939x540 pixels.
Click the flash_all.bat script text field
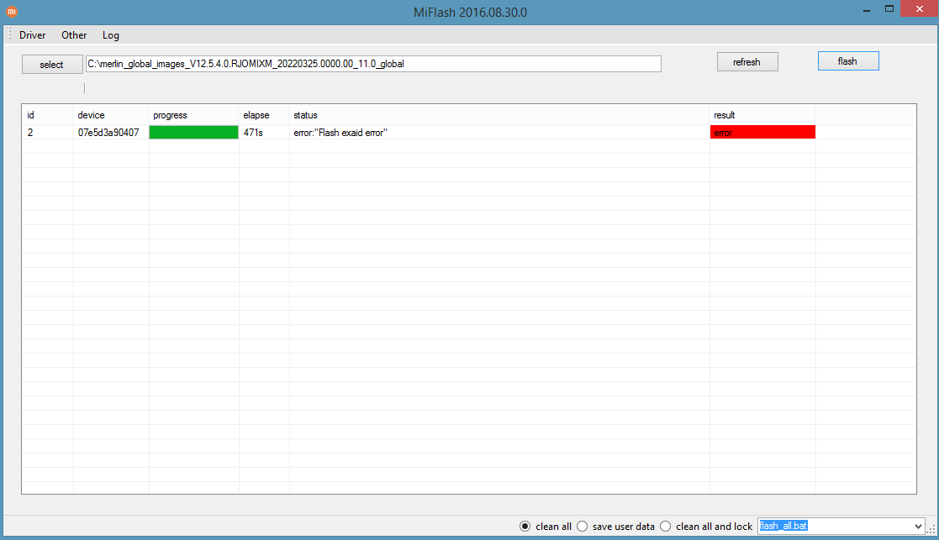(835, 527)
